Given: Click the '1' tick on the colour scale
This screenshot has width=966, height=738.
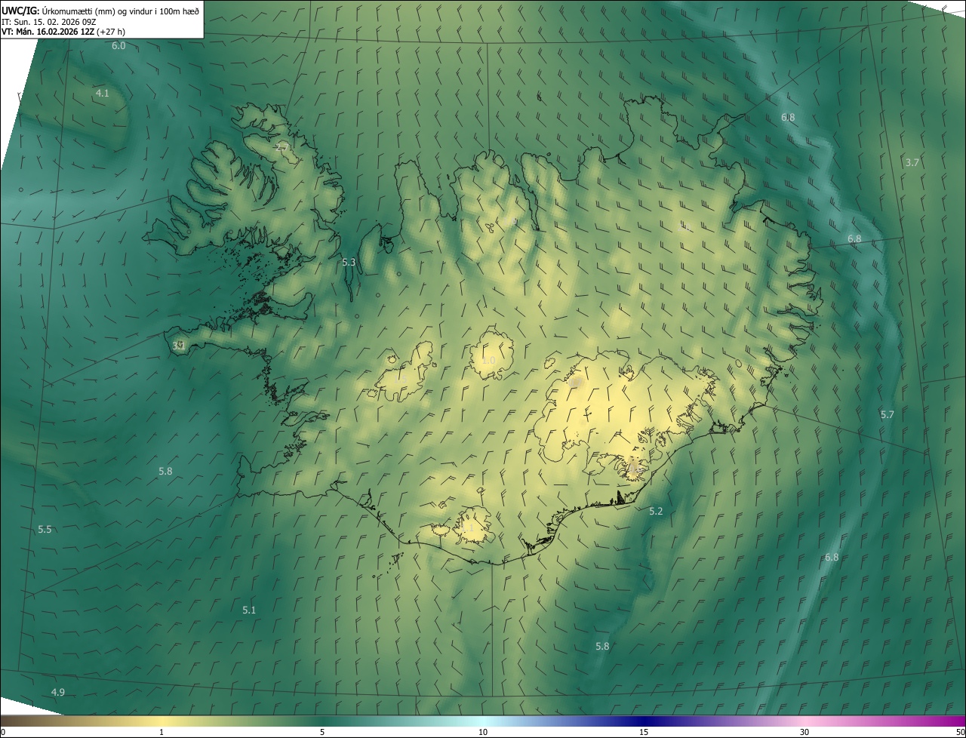Looking at the screenshot, I should pyautogui.click(x=162, y=733).
